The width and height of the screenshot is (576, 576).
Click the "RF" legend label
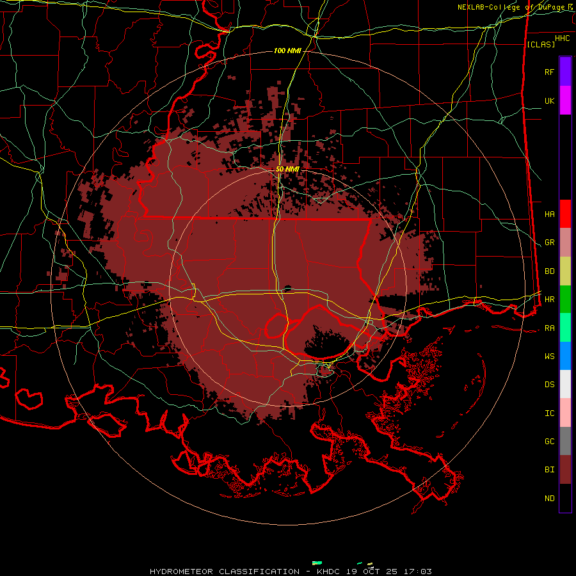(549, 72)
